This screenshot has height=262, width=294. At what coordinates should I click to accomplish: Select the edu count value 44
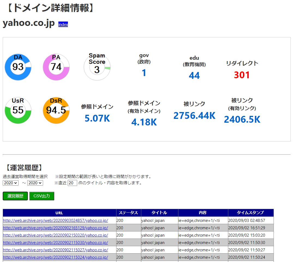tap(194, 76)
